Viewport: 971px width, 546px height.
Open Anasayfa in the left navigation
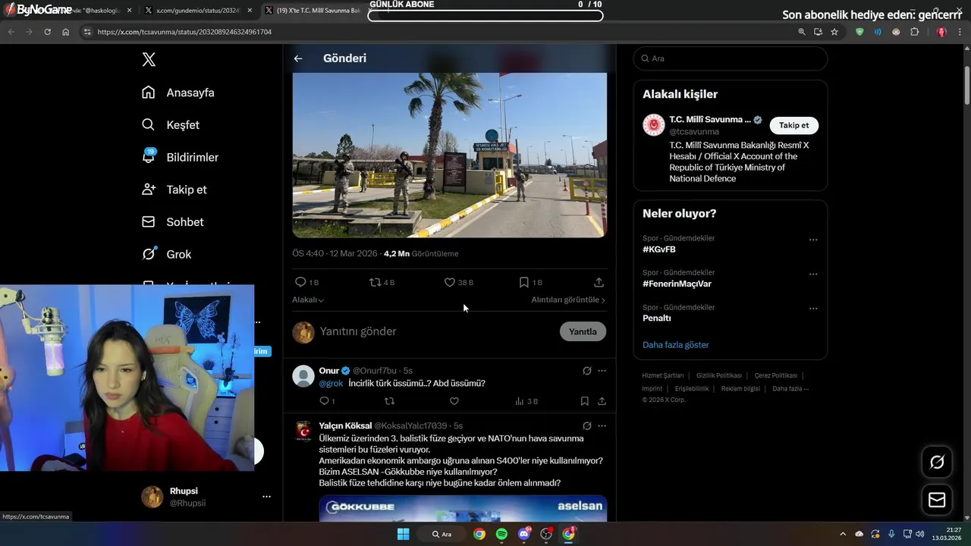pos(178,93)
